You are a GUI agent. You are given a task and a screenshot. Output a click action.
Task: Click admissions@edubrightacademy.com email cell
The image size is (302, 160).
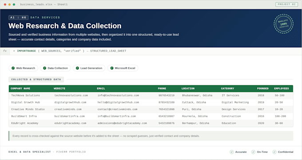(x=122, y=123)
